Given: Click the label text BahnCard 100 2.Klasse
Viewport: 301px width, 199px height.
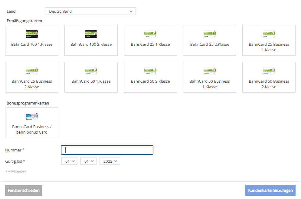Looking at the screenshot, I should [91, 45].
